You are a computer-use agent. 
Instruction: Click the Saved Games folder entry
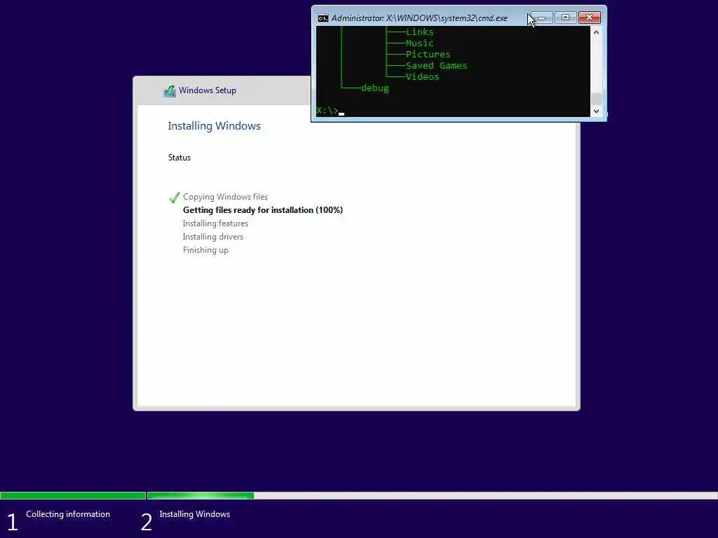[x=436, y=65]
